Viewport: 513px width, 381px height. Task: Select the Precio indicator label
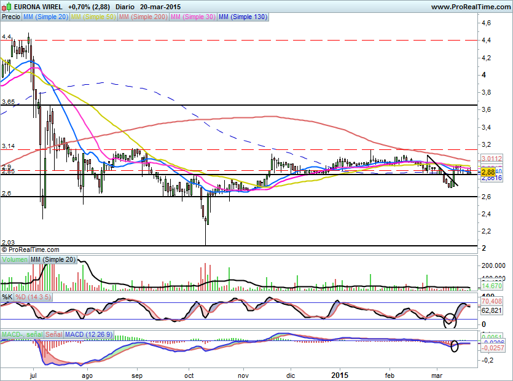click(x=11, y=17)
